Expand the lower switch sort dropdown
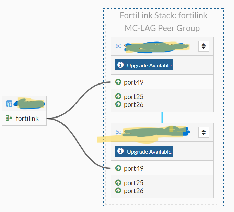The width and height of the screenshot is (234, 212). click(x=203, y=132)
